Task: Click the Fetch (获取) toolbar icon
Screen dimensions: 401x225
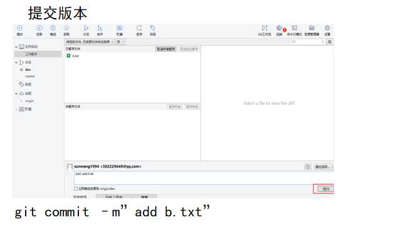Action: 66,30
